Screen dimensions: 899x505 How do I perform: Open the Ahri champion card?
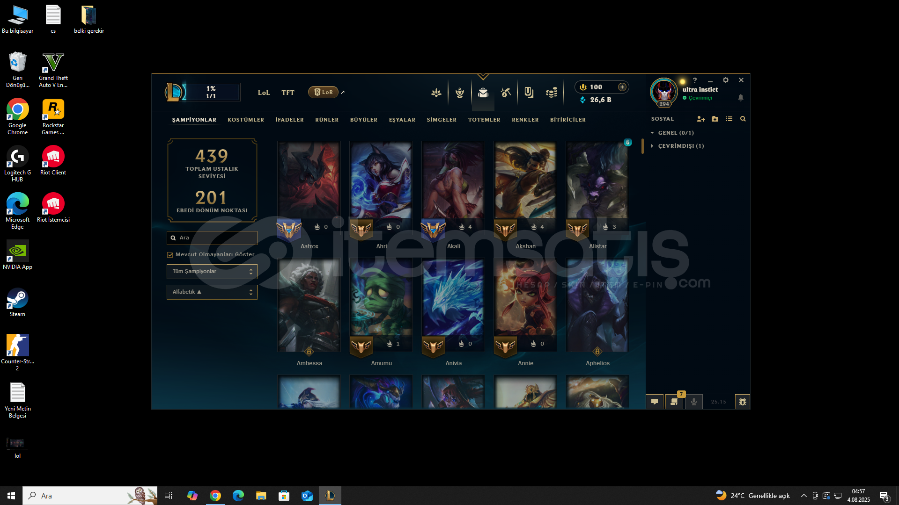(x=381, y=187)
